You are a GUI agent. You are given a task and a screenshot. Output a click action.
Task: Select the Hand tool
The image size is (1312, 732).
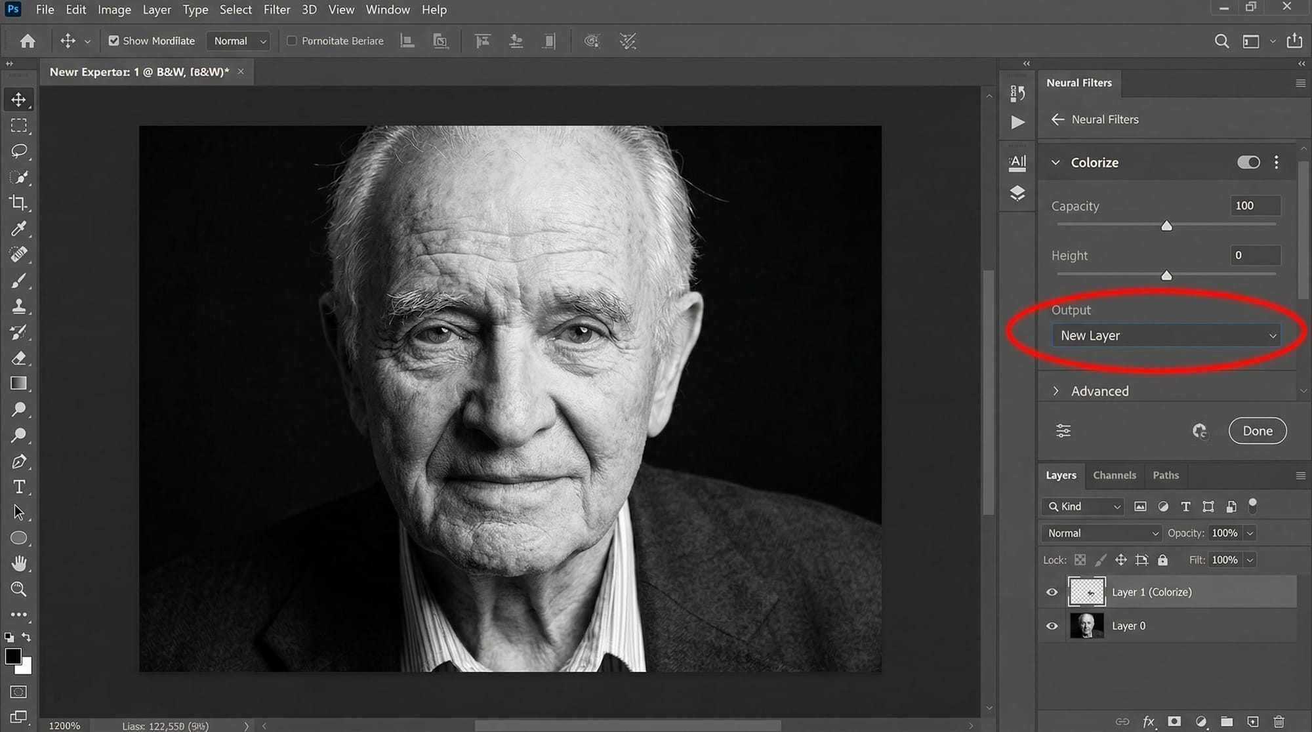tap(18, 563)
